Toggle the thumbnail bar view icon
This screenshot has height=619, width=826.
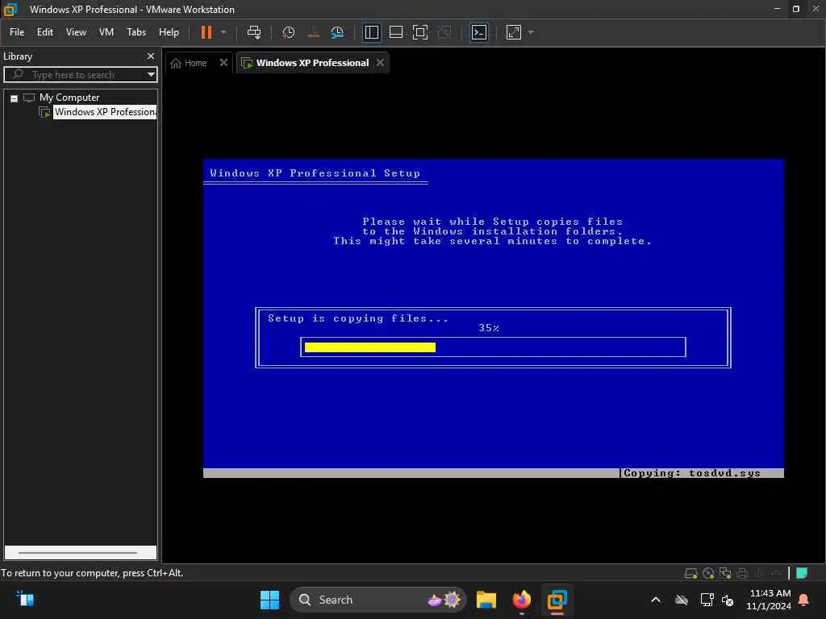[395, 32]
